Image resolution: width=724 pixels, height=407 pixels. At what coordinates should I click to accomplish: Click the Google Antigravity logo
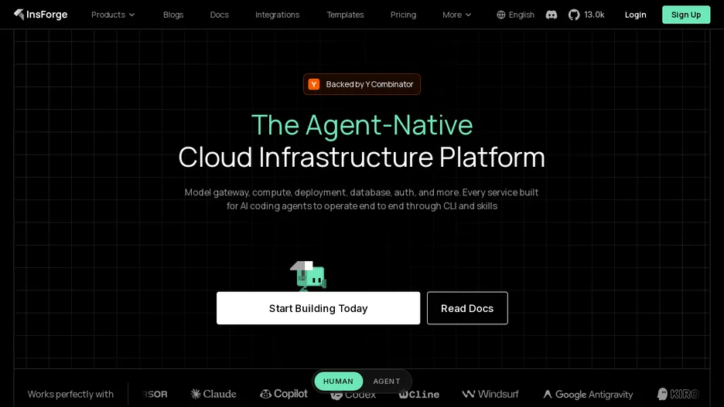click(588, 395)
